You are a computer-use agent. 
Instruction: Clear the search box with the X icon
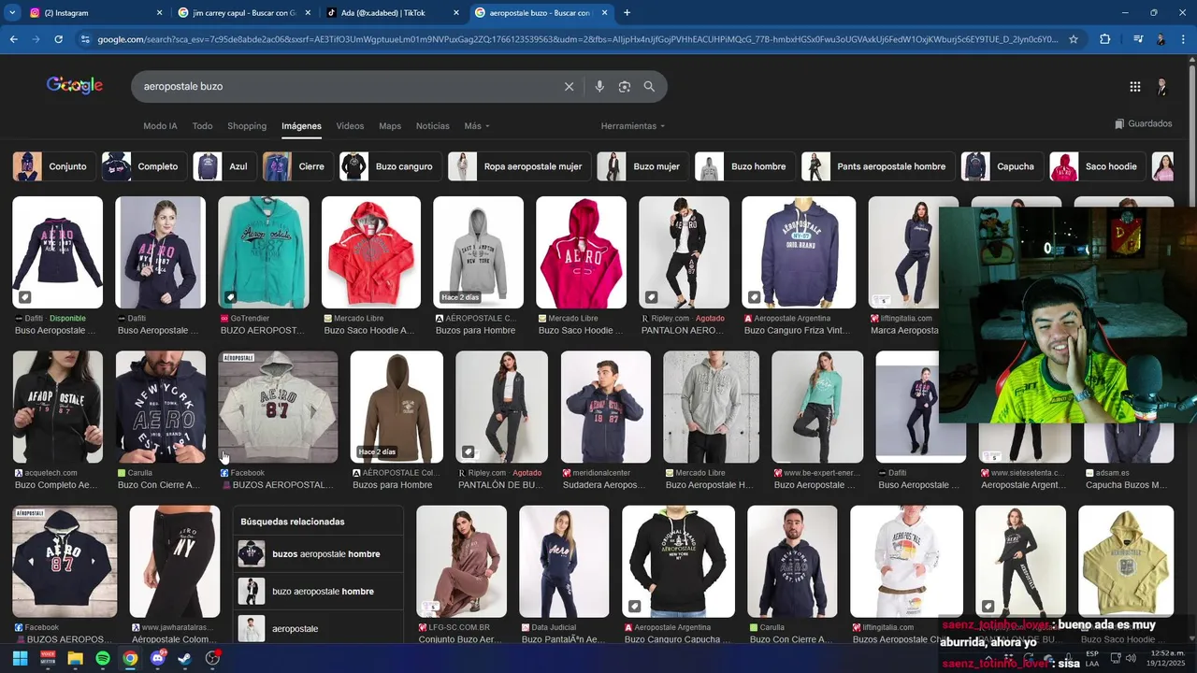(569, 86)
